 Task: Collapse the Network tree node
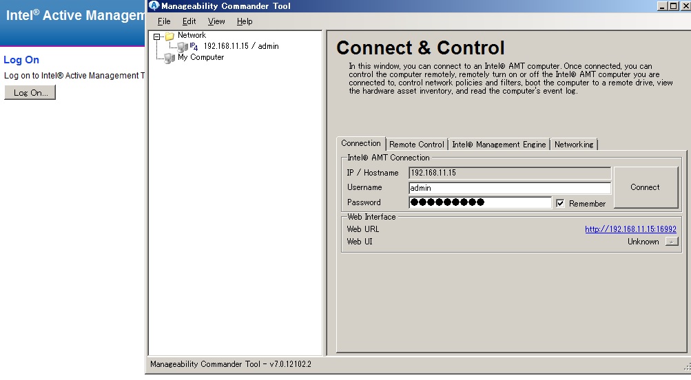coord(156,37)
